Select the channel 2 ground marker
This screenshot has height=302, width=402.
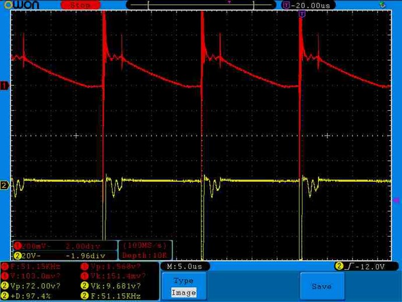[x=4, y=185]
